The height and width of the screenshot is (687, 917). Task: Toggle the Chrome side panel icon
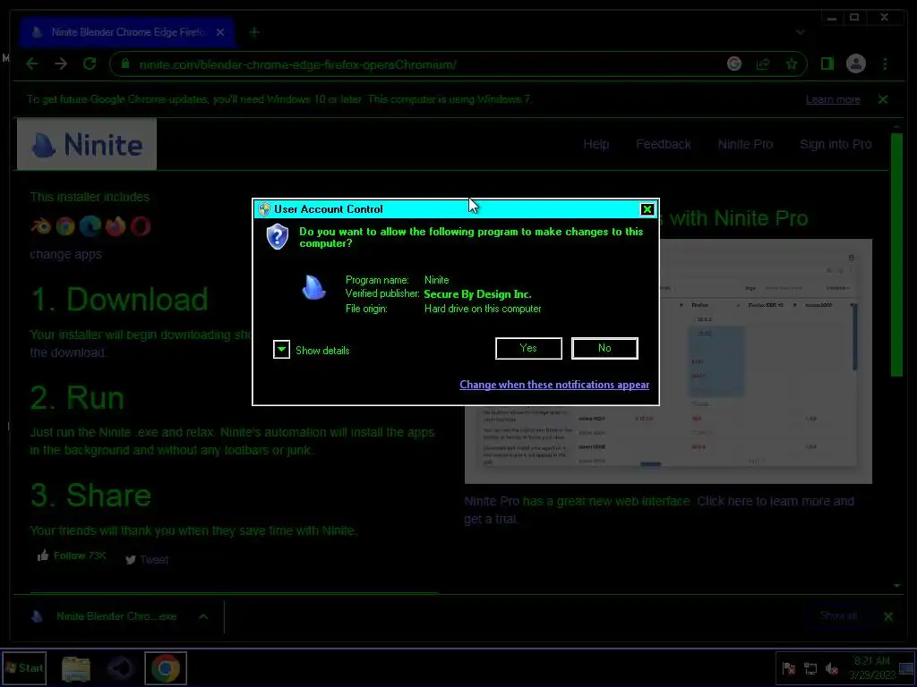point(827,64)
